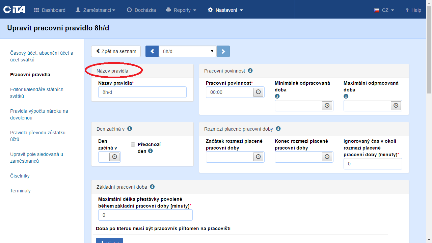Click clock icon for Konec rozmezí placené doby
Screen dimensions: 432x243
pyautogui.click(x=327, y=157)
